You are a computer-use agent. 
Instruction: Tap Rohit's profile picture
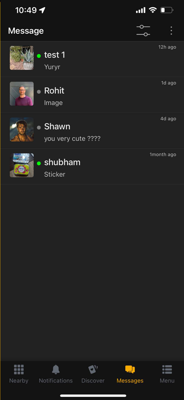tap(21, 94)
